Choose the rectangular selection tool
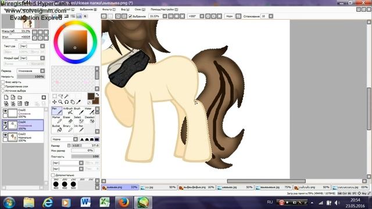Viewport: 372px width, 209px height. [55, 96]
